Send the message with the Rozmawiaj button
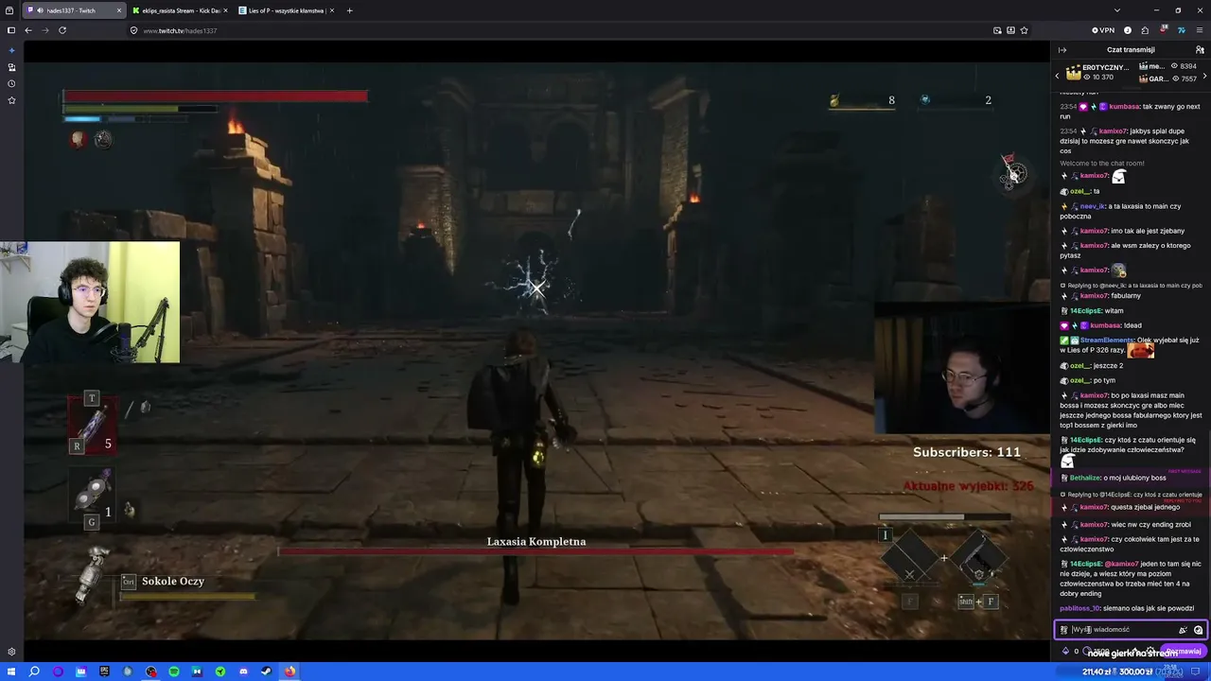 tap(1183, 652)
